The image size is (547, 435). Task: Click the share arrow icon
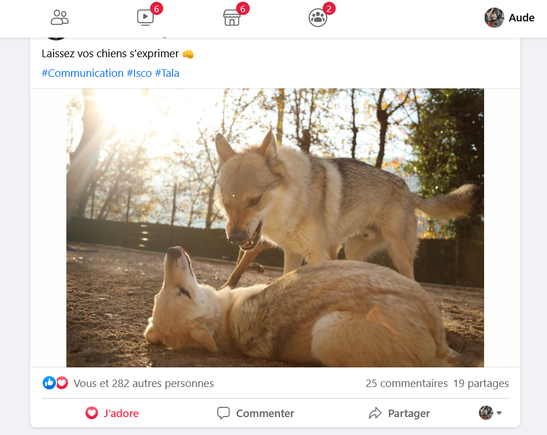[375, 413]
